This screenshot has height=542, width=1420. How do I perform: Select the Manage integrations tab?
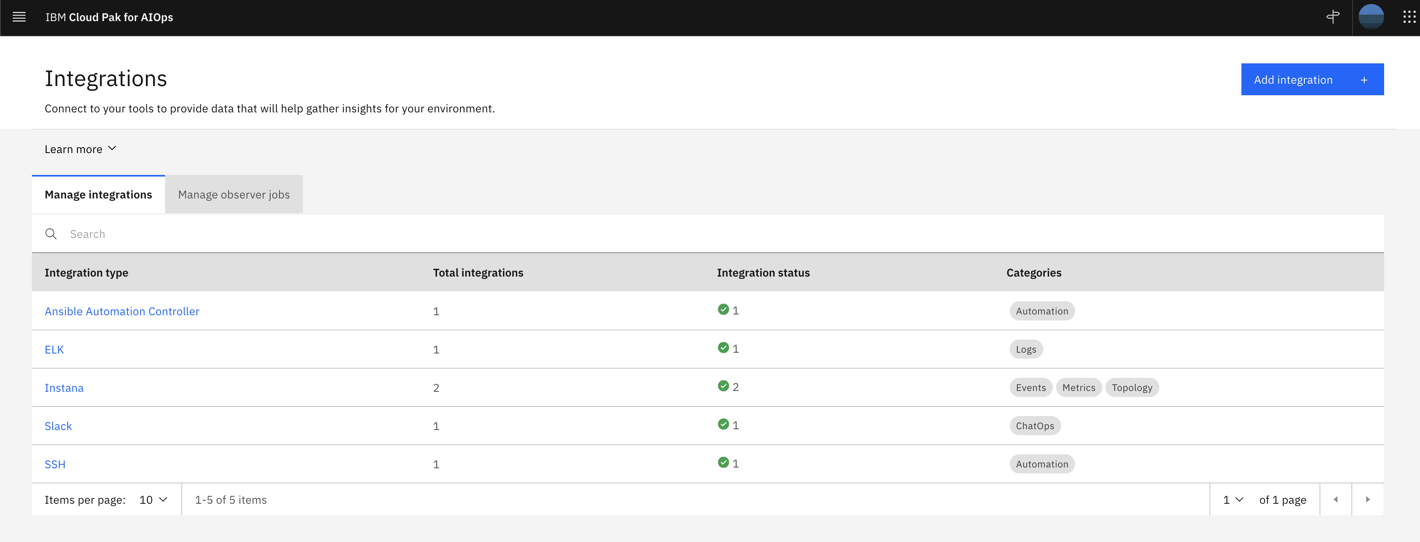point(99,194)
